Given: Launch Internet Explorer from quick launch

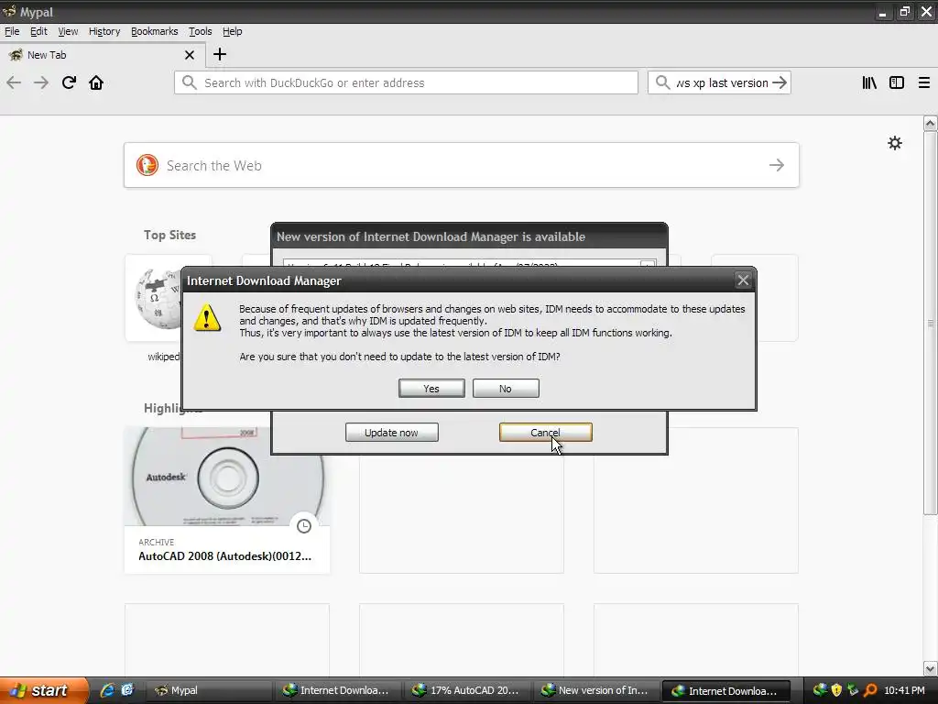Looking at the screenshot, I should pos(107,690).
